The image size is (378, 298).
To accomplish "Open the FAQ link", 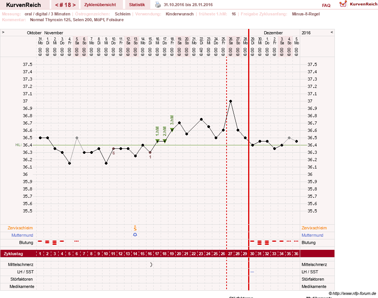I will 326,5.
